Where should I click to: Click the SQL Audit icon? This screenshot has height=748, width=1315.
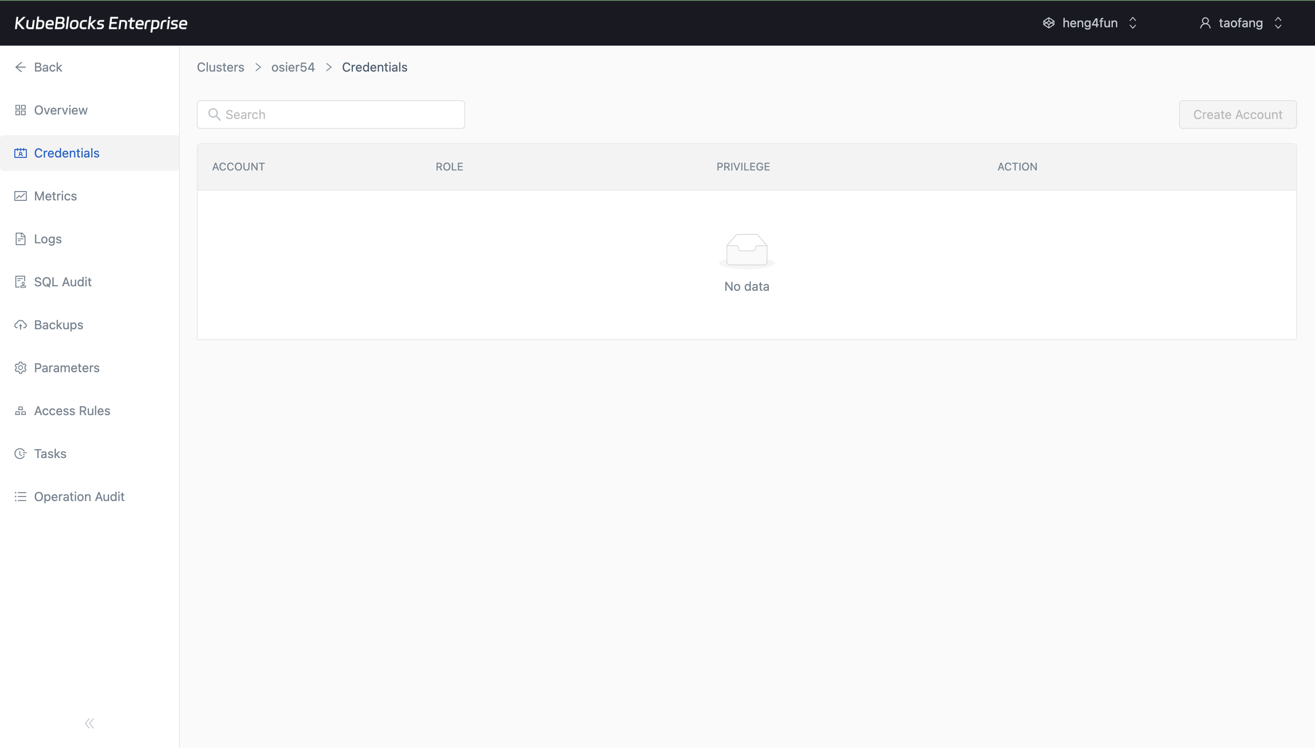point(21,281)
